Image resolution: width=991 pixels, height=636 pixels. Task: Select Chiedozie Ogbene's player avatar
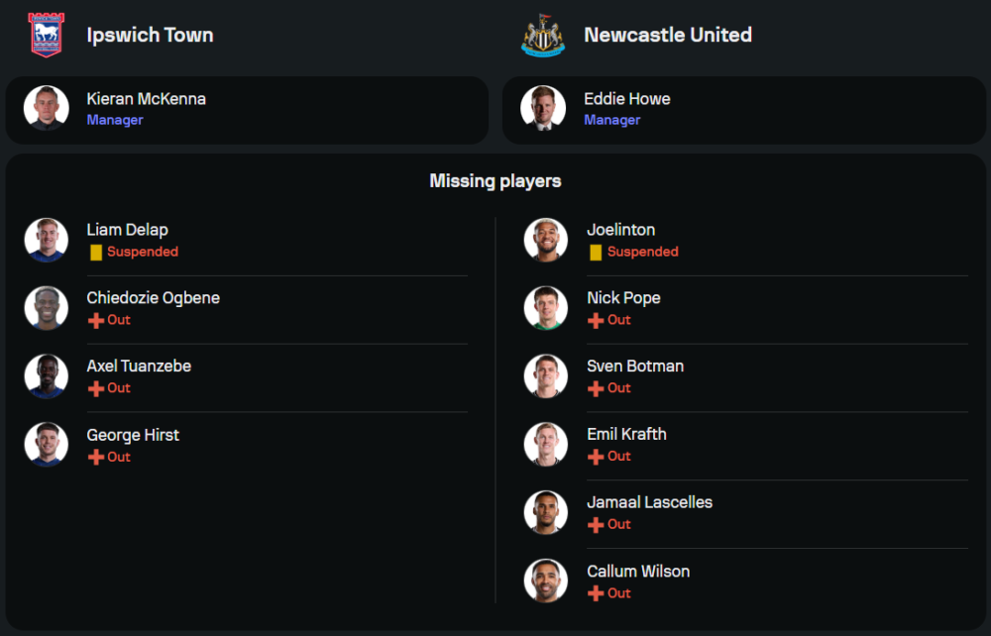point(47,308)
